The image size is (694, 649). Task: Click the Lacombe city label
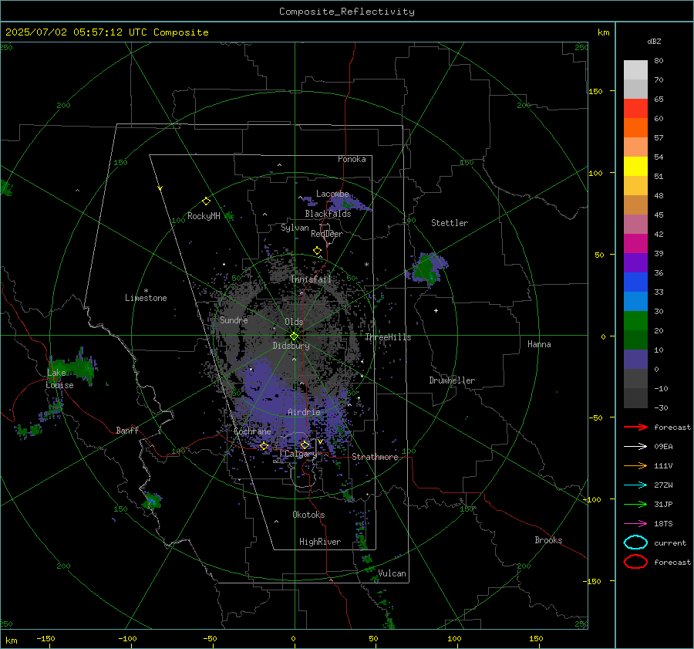(x=332, y=194)
